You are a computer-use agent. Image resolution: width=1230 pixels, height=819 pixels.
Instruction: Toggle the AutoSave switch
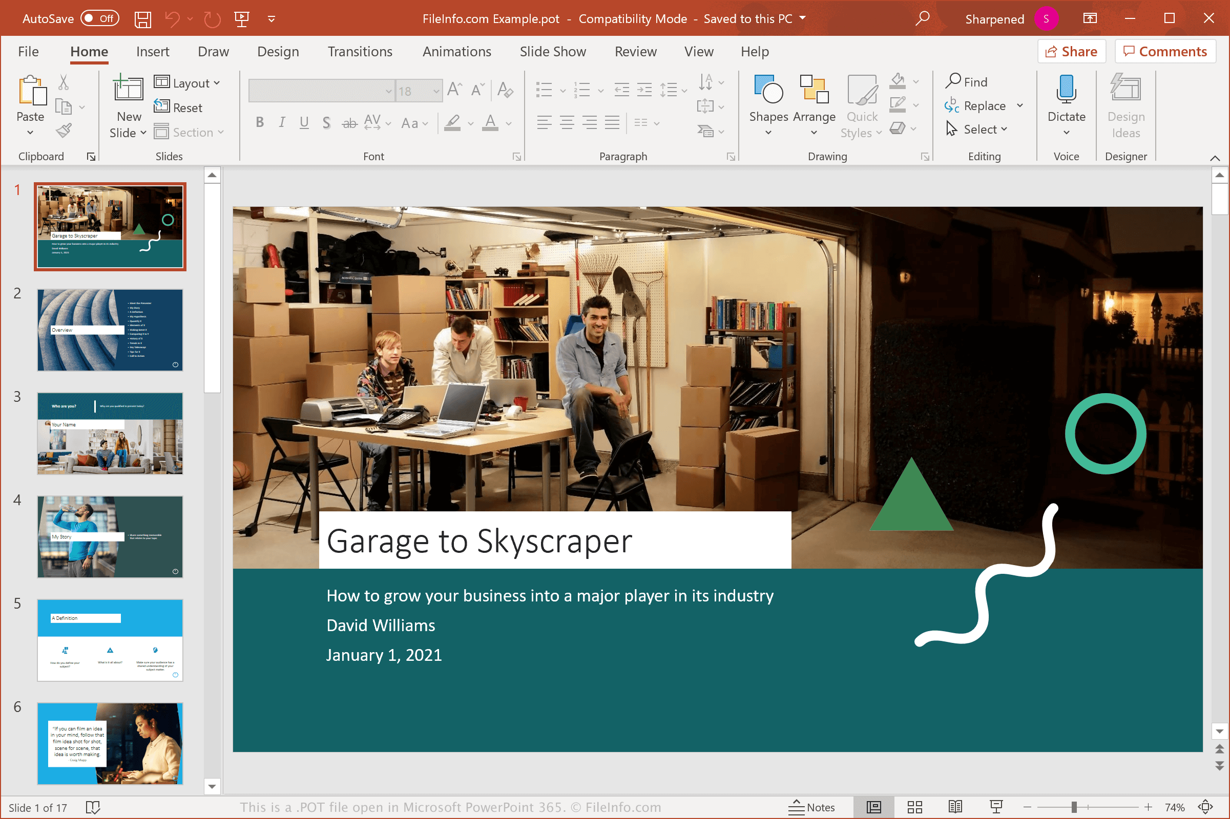click(x=100, y=19)
